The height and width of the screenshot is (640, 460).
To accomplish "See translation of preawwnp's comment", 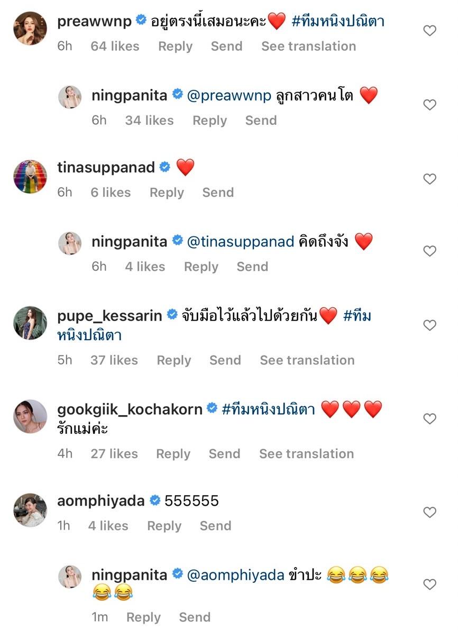I will point(308,47).
